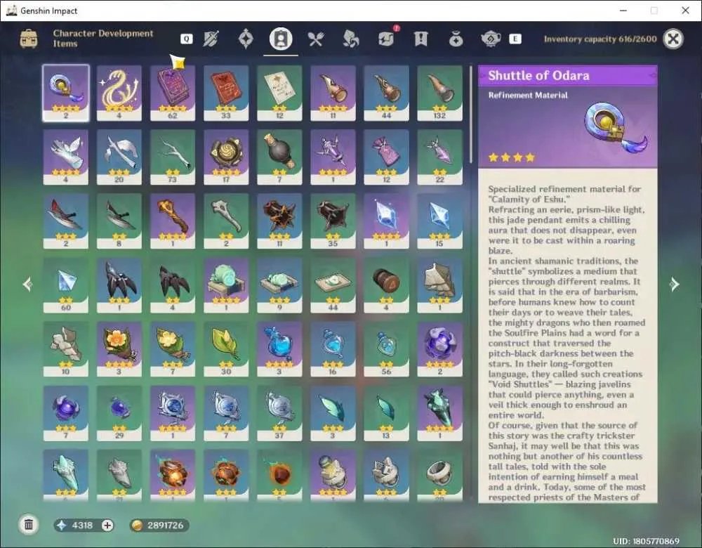The width and height of the screenshot is (702, 548).
Task: Open the Furnishings teapot tab
Action: coord(491,39)
